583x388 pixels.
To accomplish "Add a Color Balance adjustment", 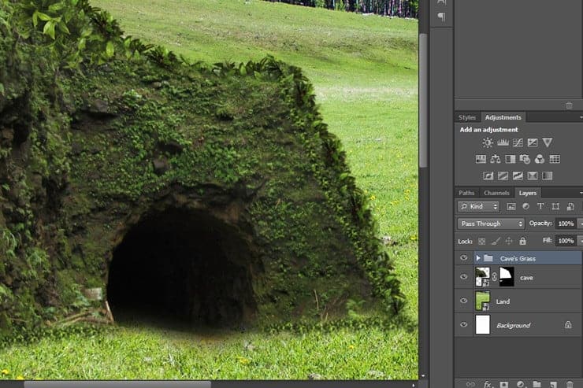I will click(495, 159).
